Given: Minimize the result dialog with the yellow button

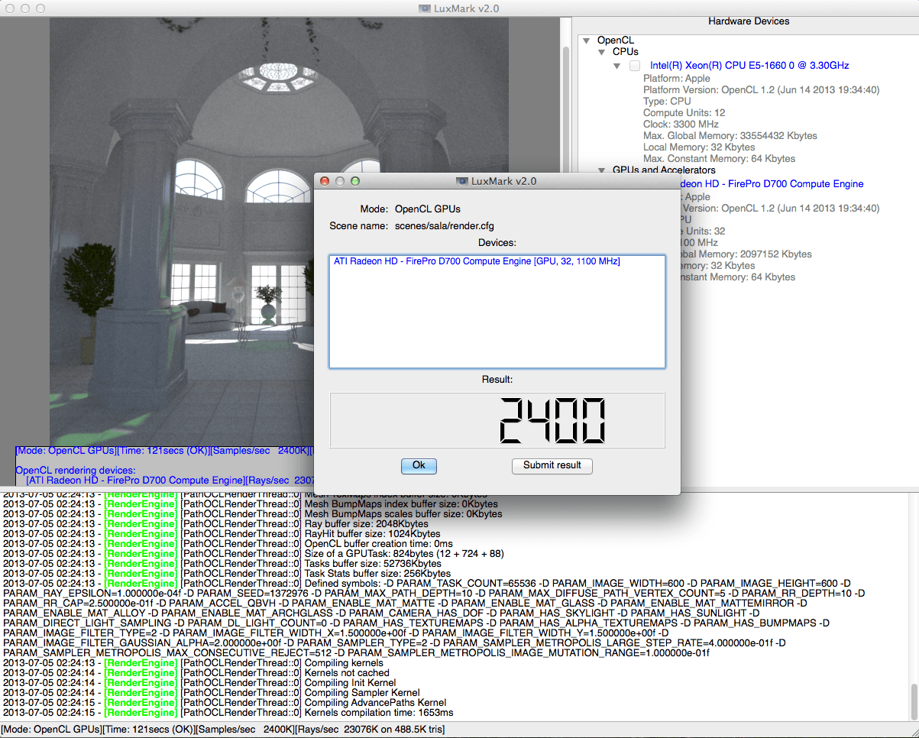Looking at the screenshot, I should (x=339, y=181).
